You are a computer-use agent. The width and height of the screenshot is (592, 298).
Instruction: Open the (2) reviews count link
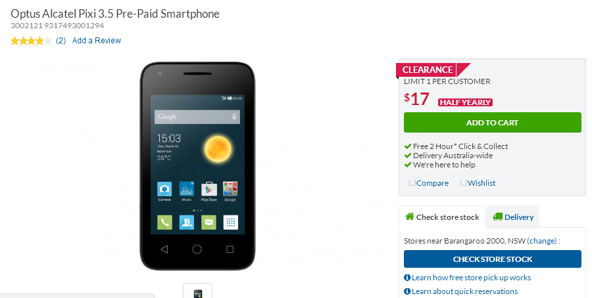tap(61, 41)
